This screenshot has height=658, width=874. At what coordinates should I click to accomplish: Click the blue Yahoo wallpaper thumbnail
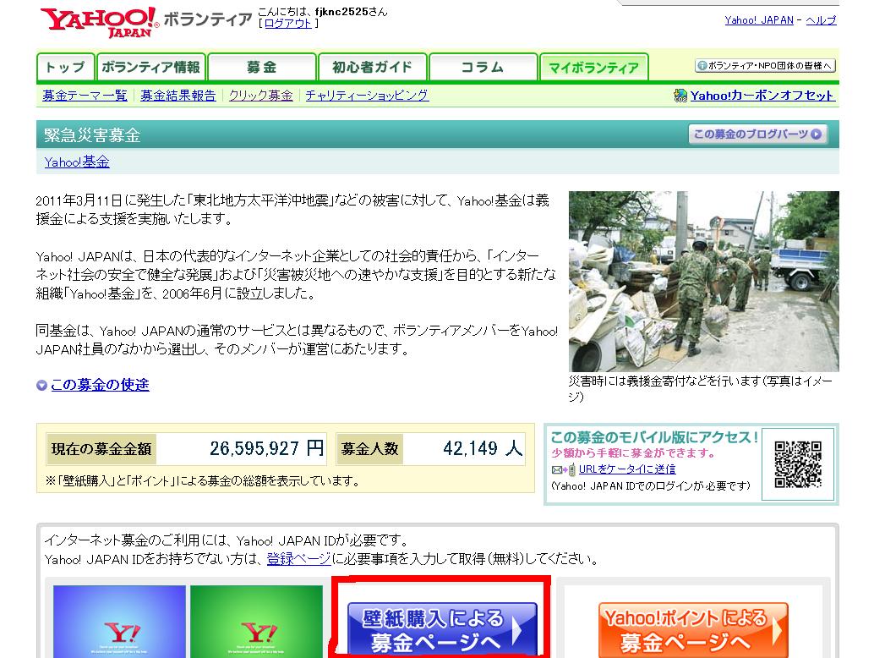119,621
